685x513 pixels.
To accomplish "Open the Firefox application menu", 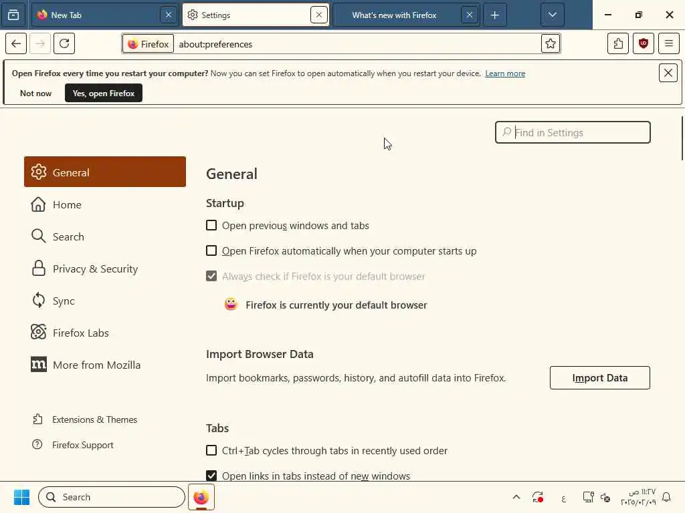I will point(668,43).
